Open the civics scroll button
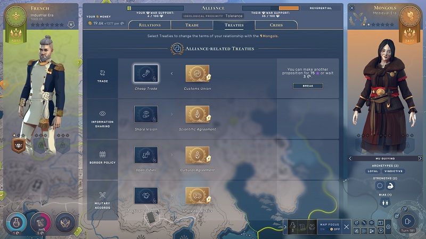This screenshot has height=239, width=426. point(41,223)
